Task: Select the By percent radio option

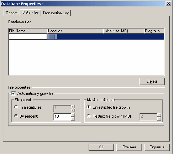Action: [x=16, y=116]
